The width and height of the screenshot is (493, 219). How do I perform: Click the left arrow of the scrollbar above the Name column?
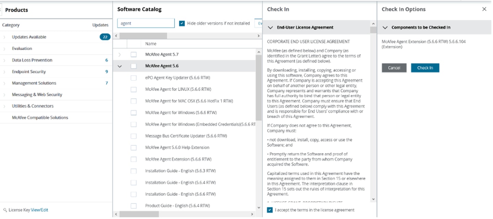point(116,36)
